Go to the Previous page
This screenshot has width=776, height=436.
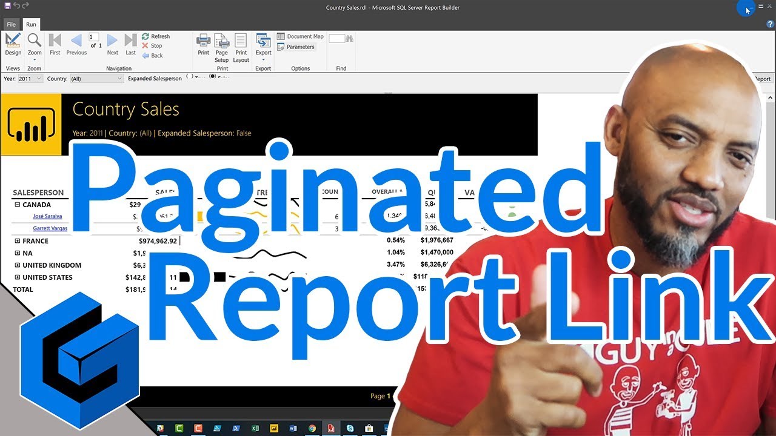[x=76, y=45]
